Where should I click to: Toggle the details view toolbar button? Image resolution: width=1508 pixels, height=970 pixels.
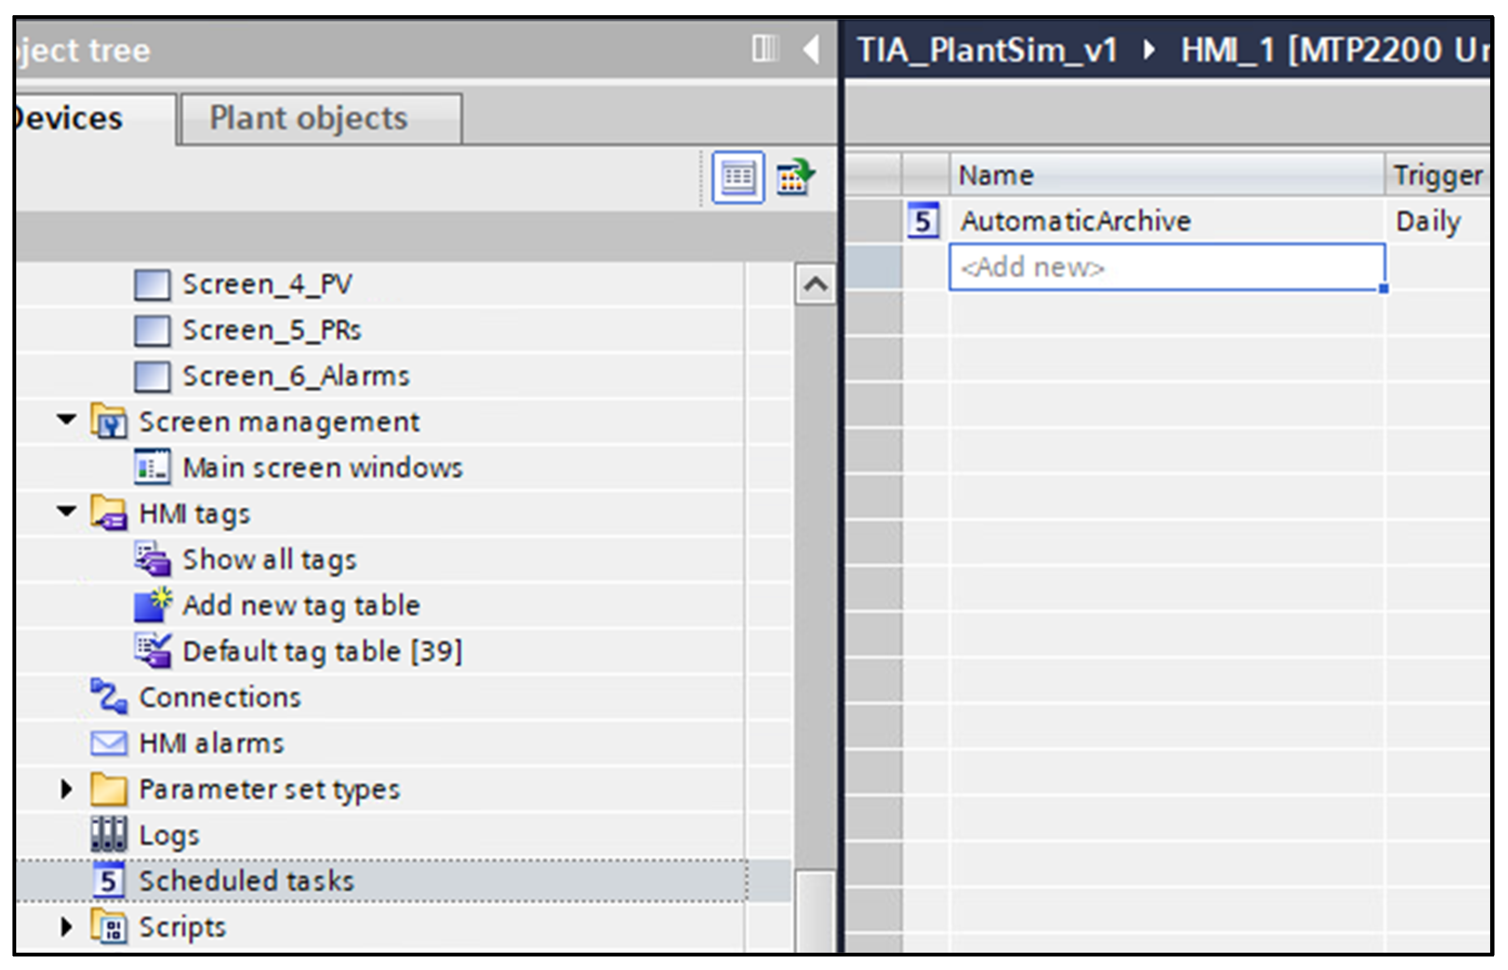point(738,177)
